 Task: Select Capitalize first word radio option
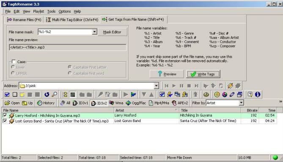[70, 73]
